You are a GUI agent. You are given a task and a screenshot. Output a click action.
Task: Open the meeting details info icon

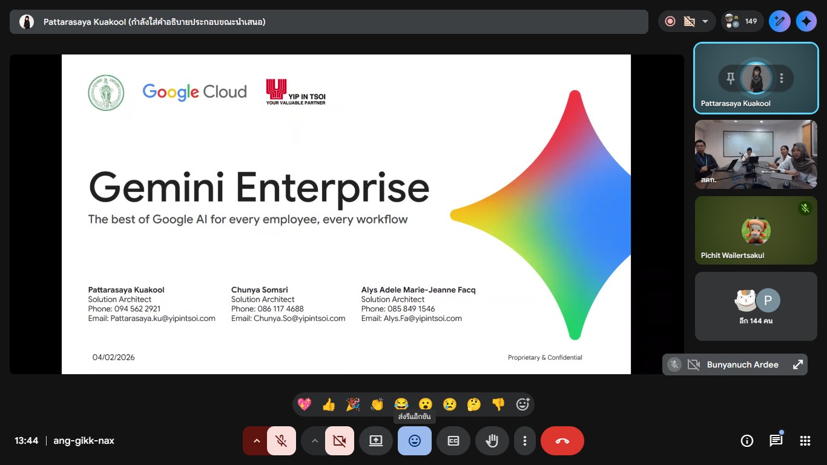747,441
